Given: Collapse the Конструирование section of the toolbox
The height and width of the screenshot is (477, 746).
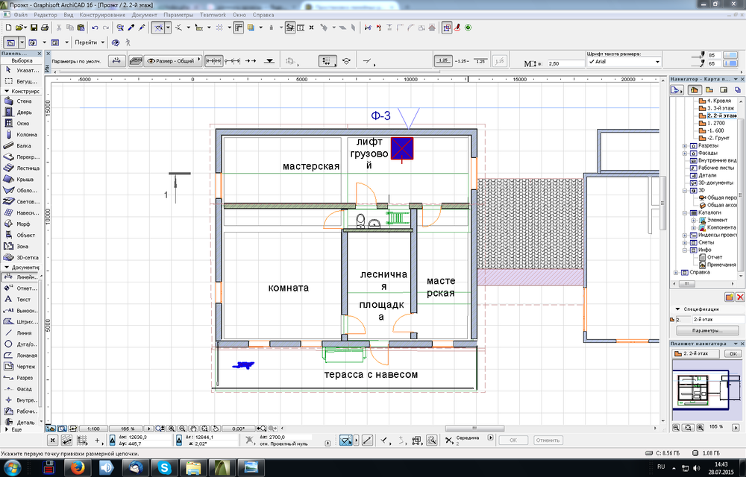Looking at the screenshot, I should click(6, 91).
